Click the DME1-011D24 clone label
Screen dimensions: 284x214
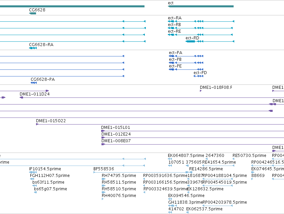[35, 94]
